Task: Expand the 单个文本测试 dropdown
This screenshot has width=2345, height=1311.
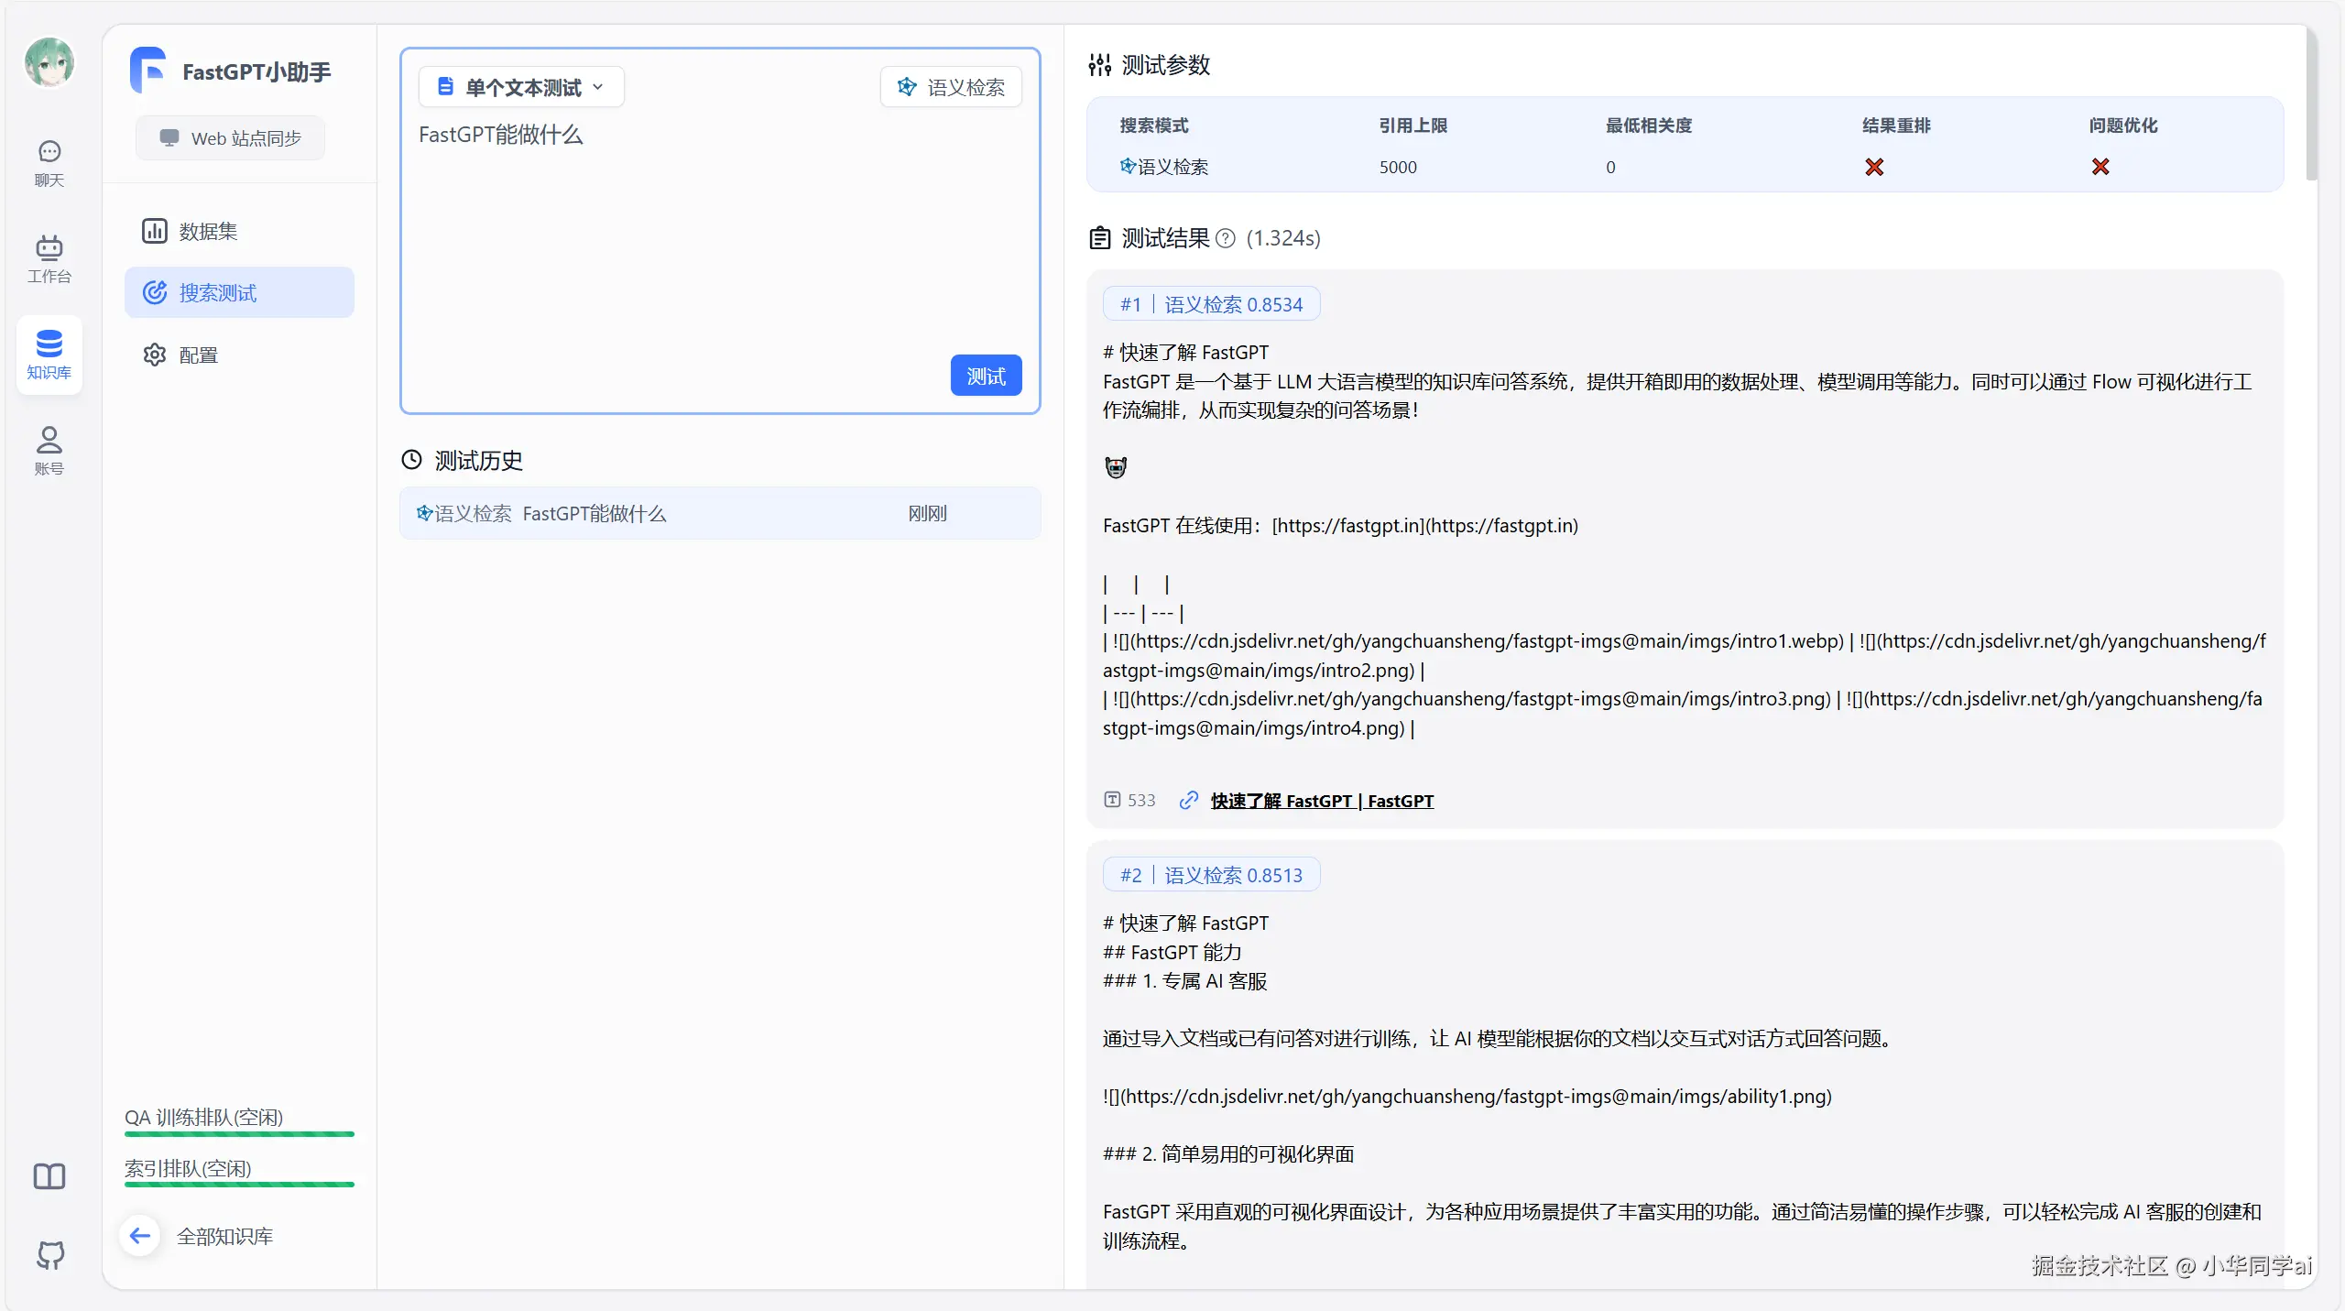Action: tap(521, 87)
